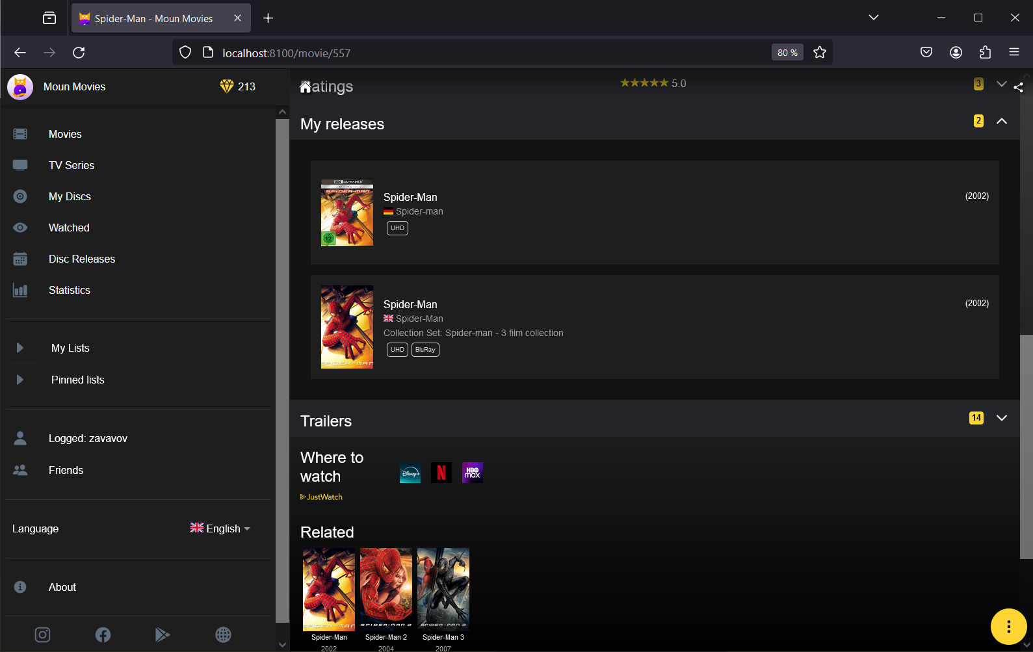This screenshot has height=652, width=1033.
Task: Bookmark this page with the star icon
Action: click(819, 53)
